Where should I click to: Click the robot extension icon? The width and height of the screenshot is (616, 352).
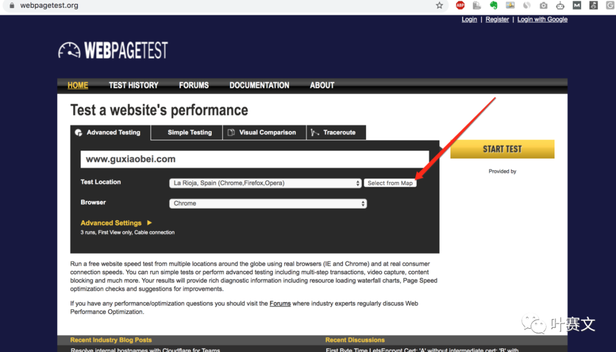(x=560, y=6)
